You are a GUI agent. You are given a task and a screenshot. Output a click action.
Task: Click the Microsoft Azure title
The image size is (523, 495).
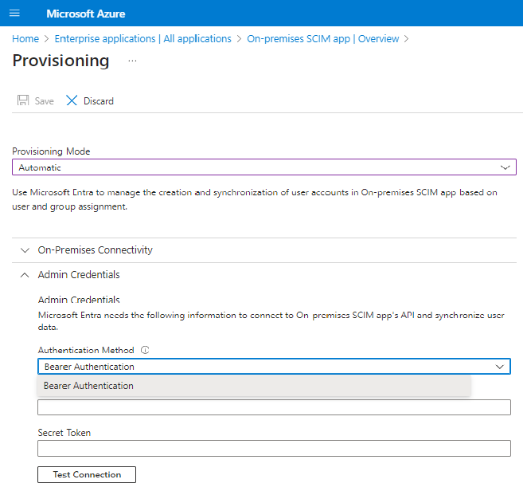pos(86,14)
